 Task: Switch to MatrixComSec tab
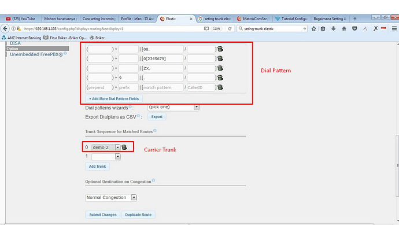253,19
